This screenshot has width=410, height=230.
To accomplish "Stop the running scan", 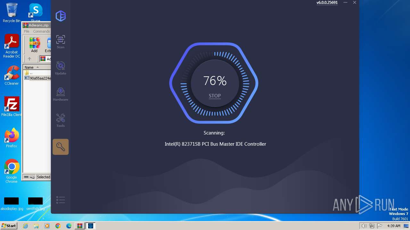I will 215,96.
